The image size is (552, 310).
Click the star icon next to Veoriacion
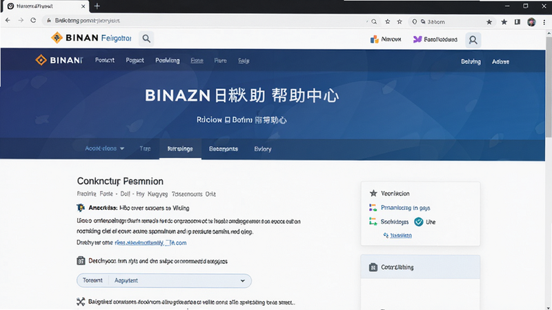pos(373,193)
